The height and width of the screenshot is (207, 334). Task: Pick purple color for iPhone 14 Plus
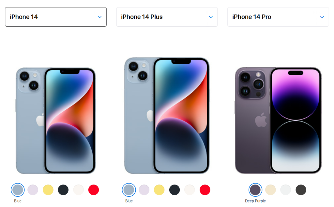tap(144, 190)
